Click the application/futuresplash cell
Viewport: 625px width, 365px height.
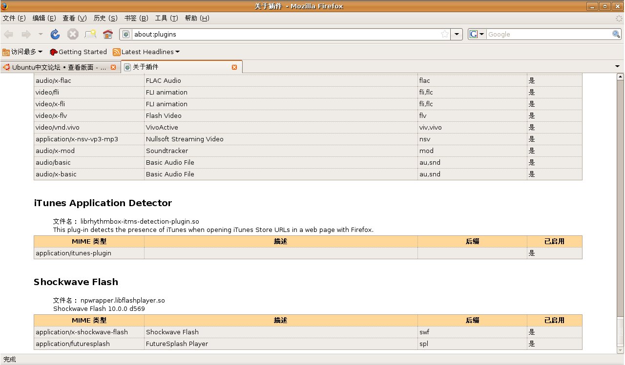coord(89,344)
